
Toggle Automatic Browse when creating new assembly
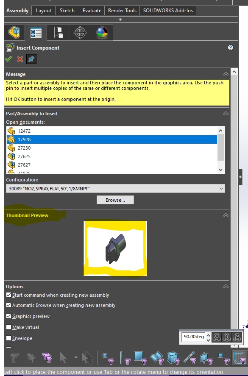[x=8, y=305]
